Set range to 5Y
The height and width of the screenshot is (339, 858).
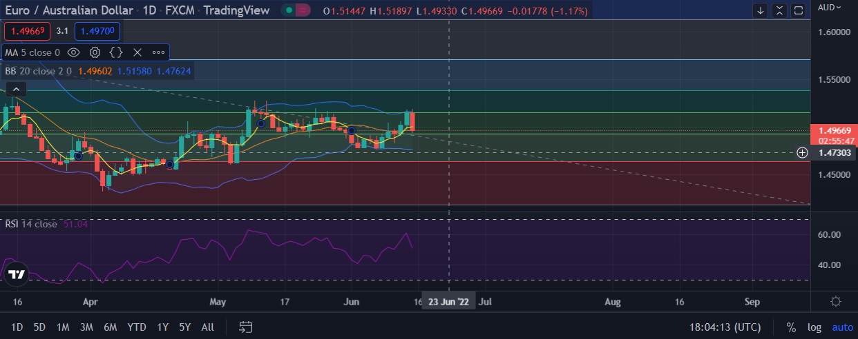tap(184, 327)
